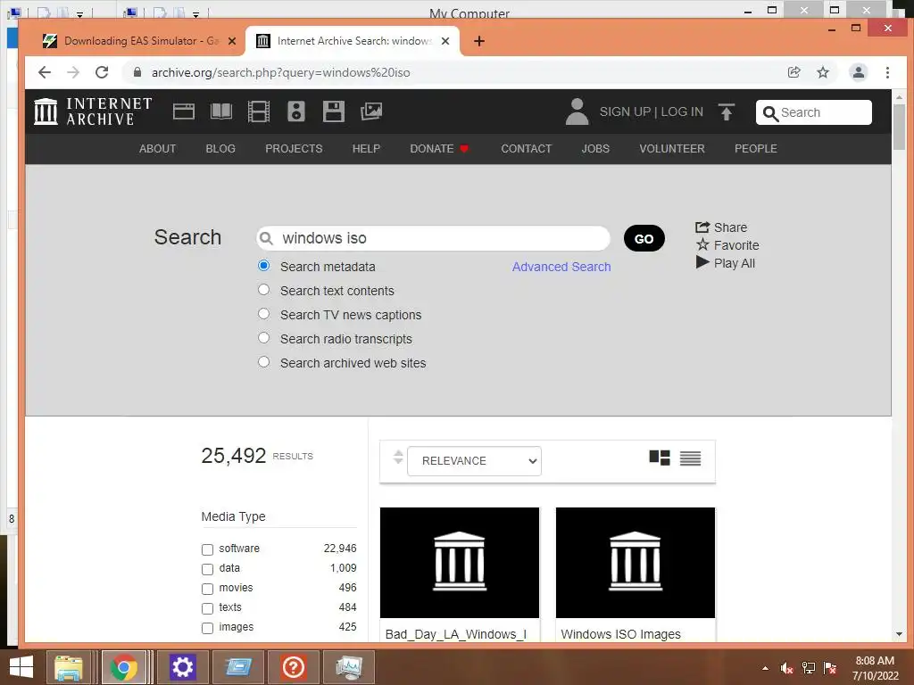The image size is (914, 685).
Task: Close the Downloading EAS Simulator tab
Action: pos(232,41)
